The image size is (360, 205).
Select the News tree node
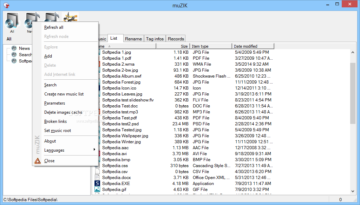pyautogui.click(x=24, y=48)
